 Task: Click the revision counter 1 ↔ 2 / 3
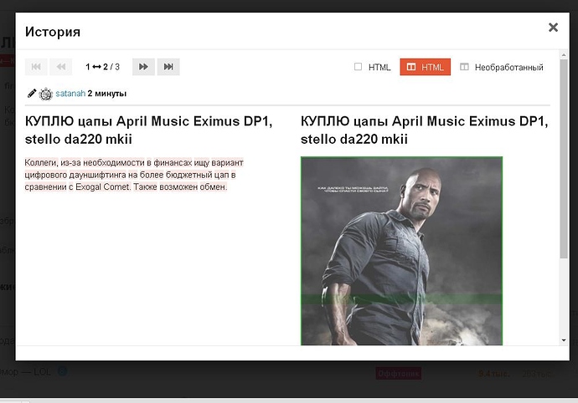coord(102,67)
